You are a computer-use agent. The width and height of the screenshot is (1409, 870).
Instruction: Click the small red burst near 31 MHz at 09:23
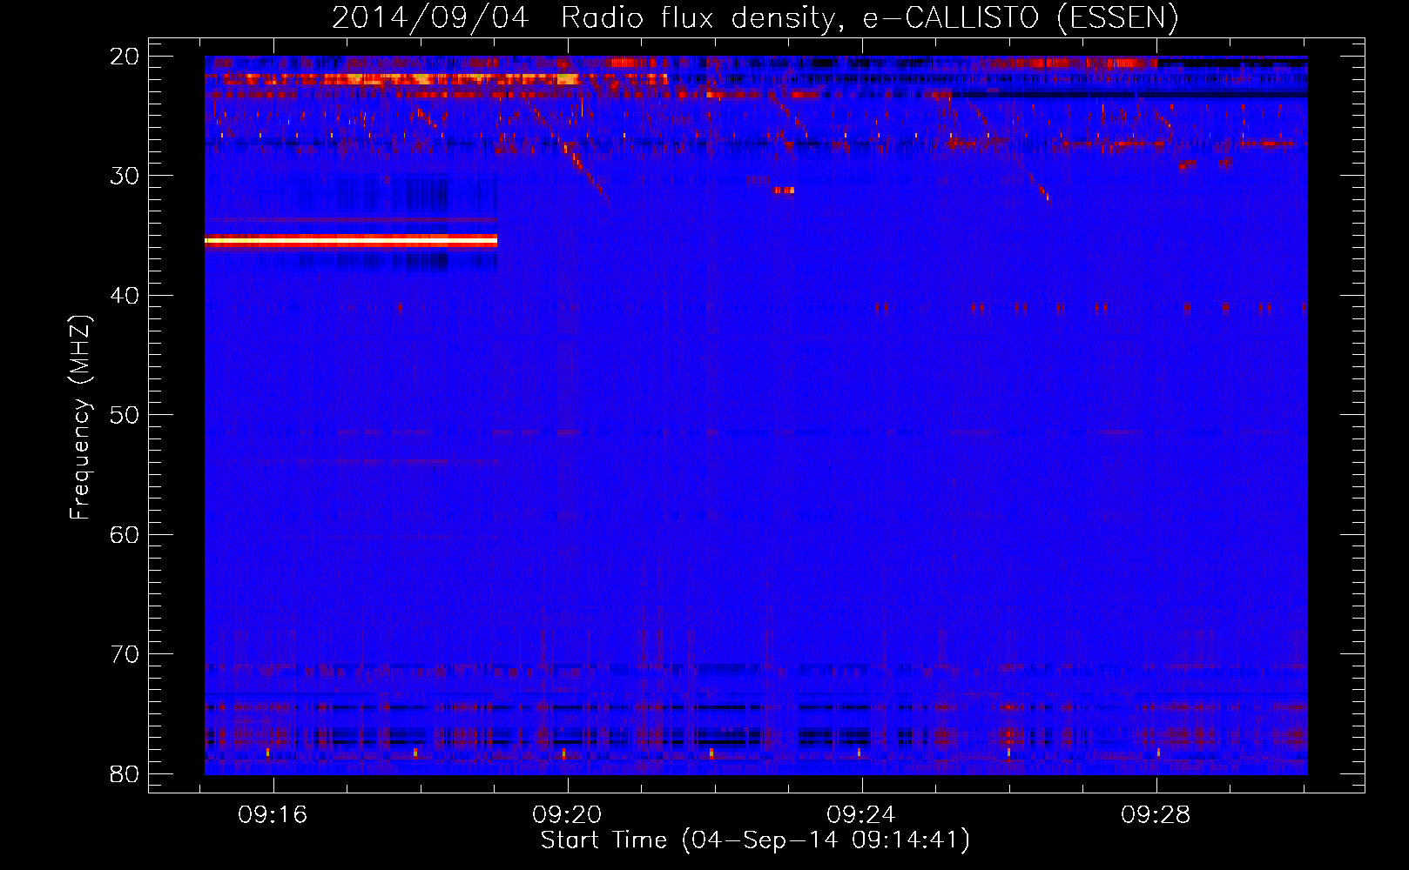pyautogui.click(x=784, y=190)
